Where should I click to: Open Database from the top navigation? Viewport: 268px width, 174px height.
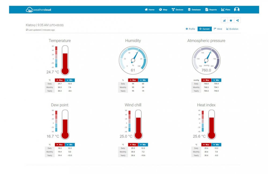(194, 10)
